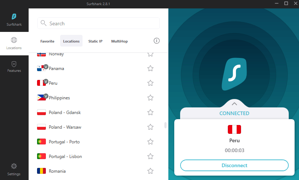Image resolution: width=299 pixels, height=180 pixels.
Task: Click into the Search field
Action: tap(98, 23)
